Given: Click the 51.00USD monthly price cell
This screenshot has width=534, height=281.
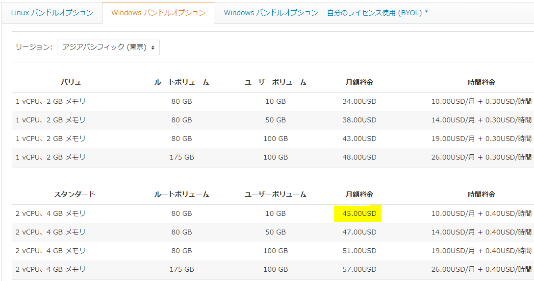Looking at the screenshot, I should [x=359, y=251].
